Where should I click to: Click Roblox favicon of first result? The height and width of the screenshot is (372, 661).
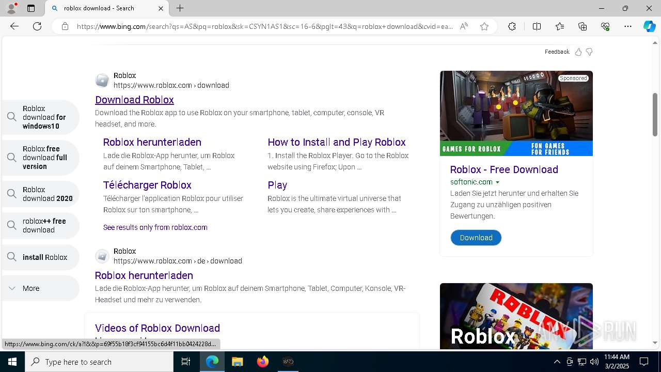(x=102, y=81)
